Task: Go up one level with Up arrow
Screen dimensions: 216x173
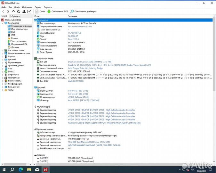Action: click(x=13, y=11)
